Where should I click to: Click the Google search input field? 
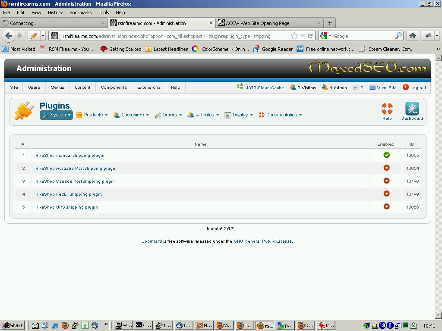(363, 36)
